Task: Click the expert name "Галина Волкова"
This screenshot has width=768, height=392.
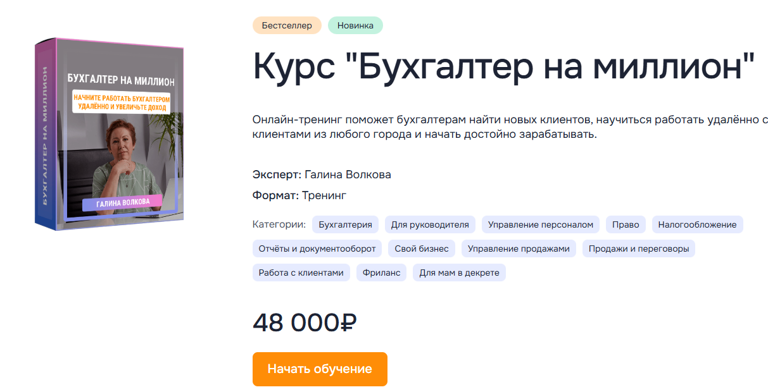Action: [348, 175]
